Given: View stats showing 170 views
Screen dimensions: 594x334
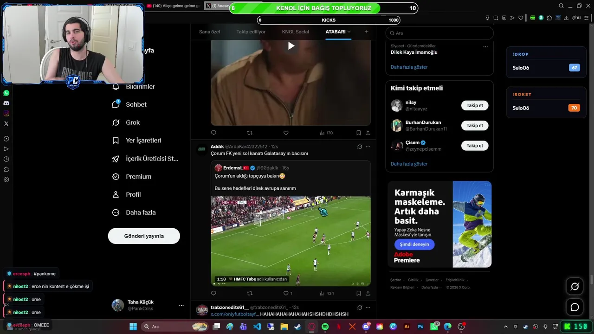Looking at the screenshot, I should click(326, 133).
